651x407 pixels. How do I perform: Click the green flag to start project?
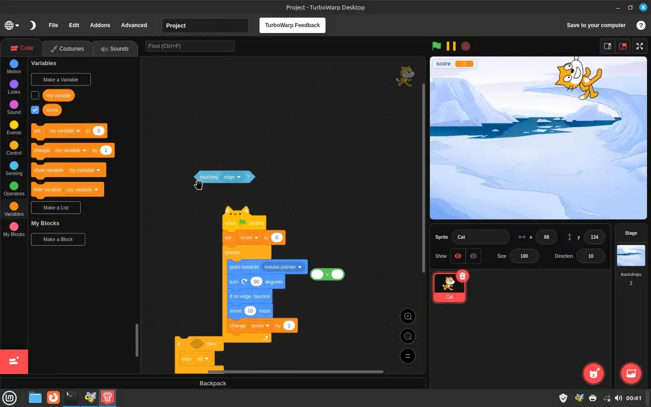pyautogui.click(x=436, y=46)
